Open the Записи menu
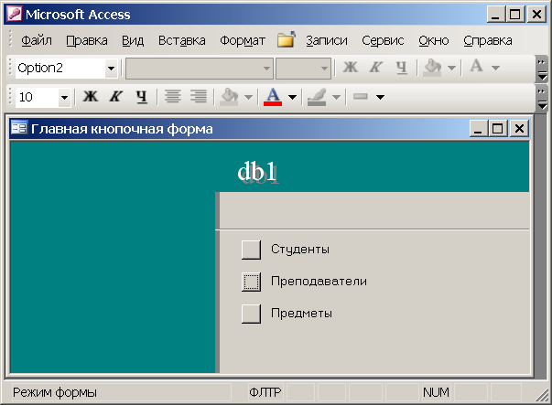The width and height of the screenshot is (552, 405). click(326, 40)
